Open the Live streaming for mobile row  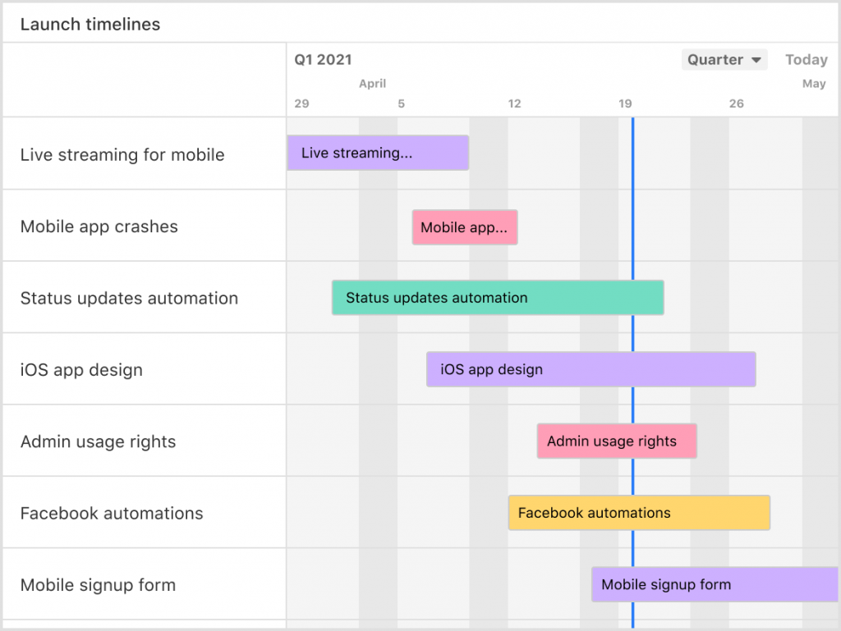122,155
